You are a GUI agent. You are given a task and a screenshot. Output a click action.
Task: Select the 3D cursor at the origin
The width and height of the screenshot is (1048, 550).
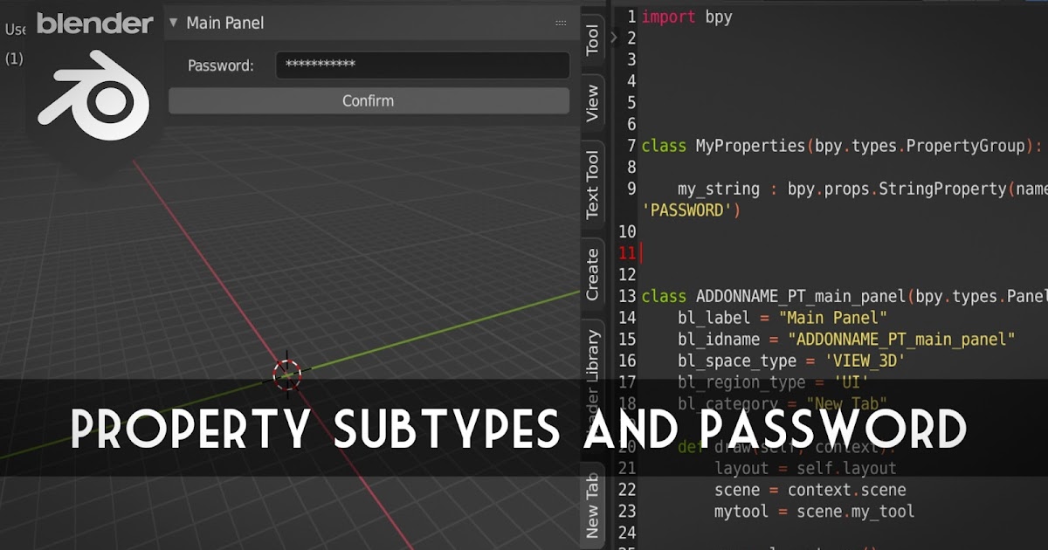point(286,371)
